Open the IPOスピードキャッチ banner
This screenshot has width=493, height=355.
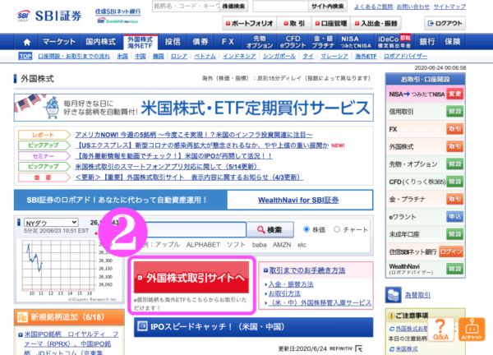(253, 327)
